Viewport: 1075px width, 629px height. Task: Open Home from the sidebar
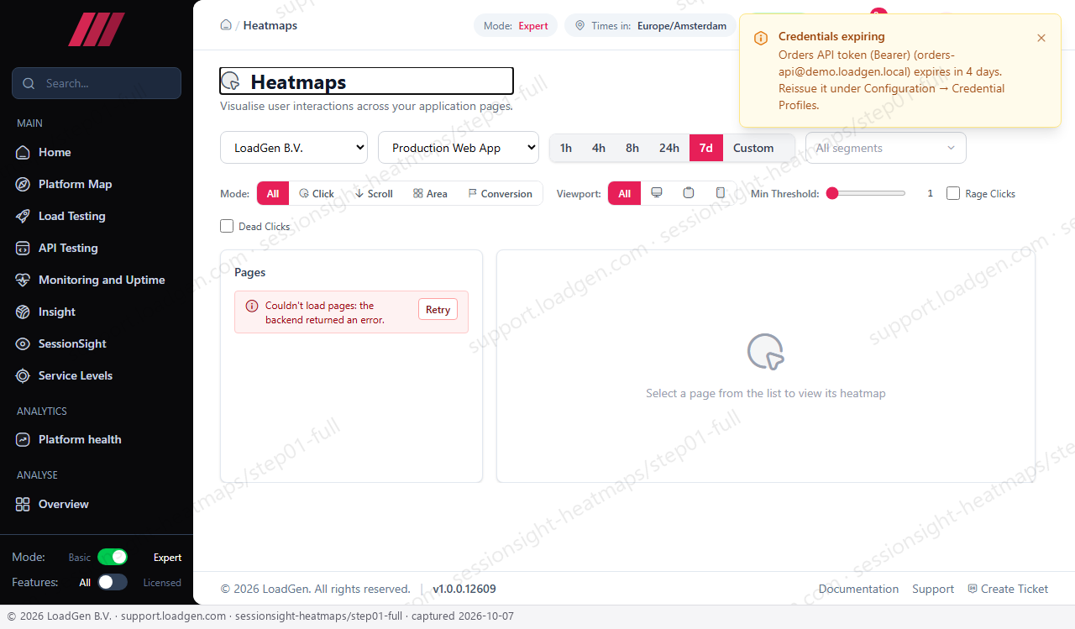coord(55,152)
